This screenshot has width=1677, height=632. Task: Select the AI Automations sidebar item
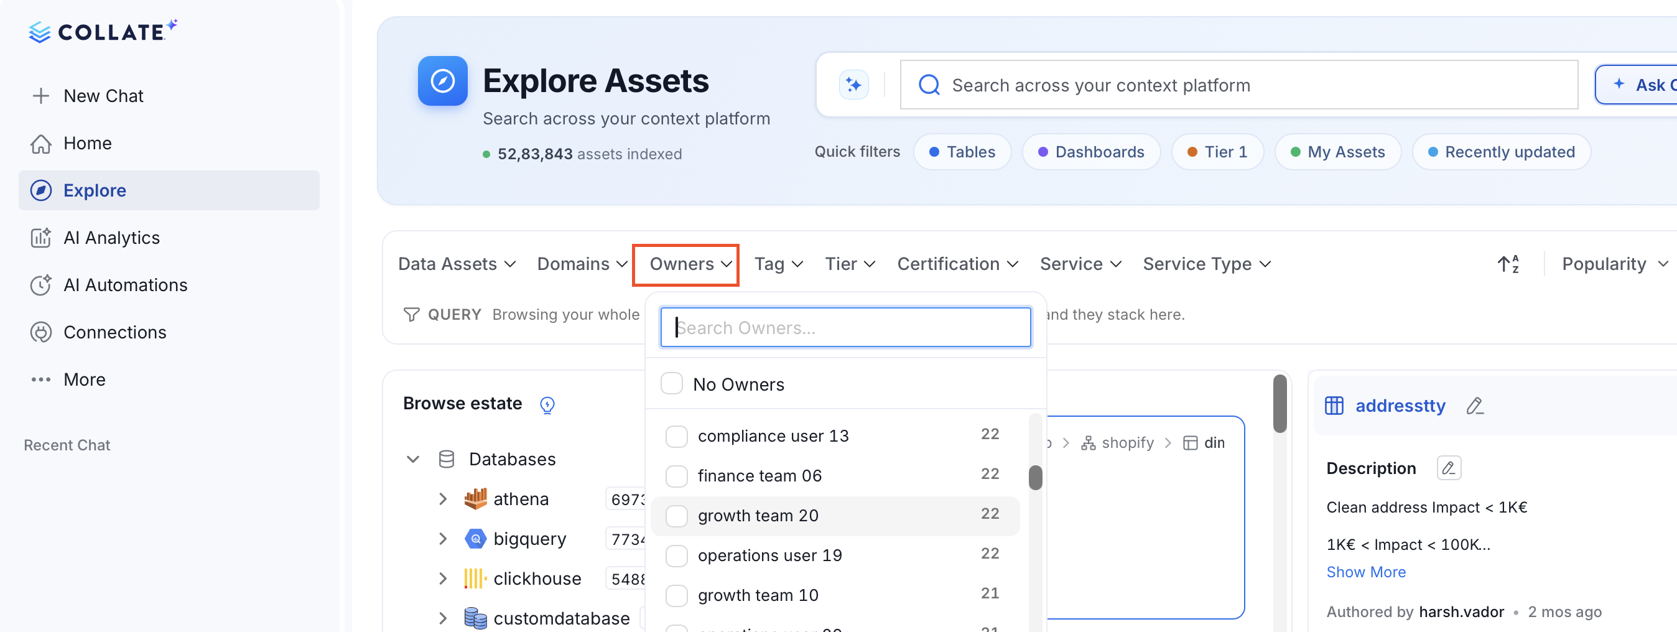pyautogui.click(x=169, y=285)
